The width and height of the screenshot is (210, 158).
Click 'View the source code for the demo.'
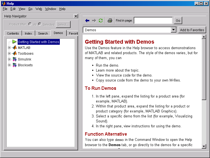(x=124, y=75)
